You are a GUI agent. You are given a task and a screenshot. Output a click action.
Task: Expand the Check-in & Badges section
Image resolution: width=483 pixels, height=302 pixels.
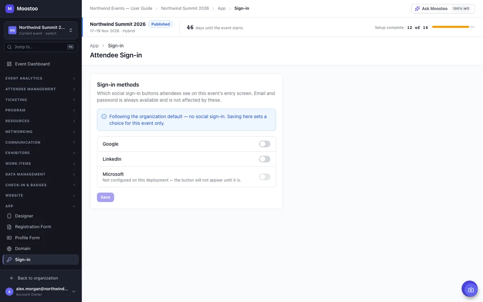tap(41, 185)
